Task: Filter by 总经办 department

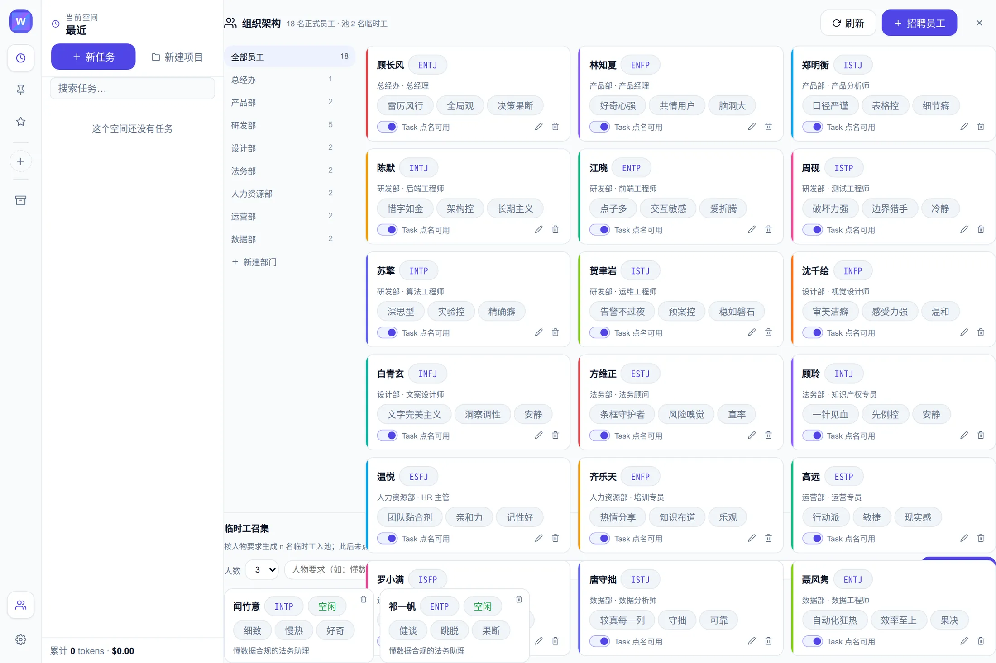Action: [x=290, y=80]
